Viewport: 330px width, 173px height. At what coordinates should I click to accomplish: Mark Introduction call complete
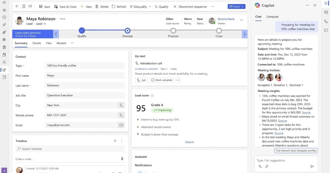pos(162,80)
